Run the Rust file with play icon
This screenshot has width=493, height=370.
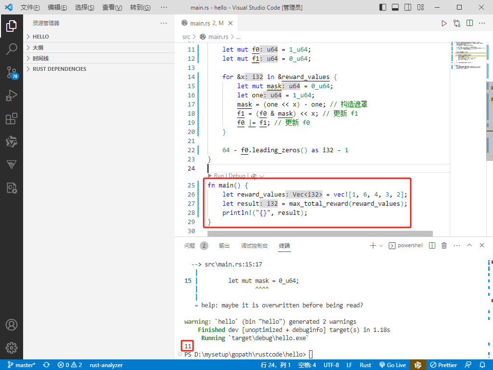pyautogui.click(x=444, y=23)
